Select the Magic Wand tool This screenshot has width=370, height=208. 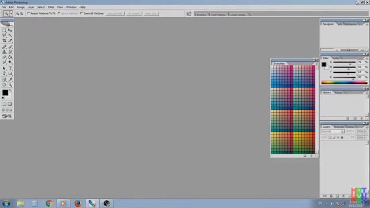click(x=10, y=35)
